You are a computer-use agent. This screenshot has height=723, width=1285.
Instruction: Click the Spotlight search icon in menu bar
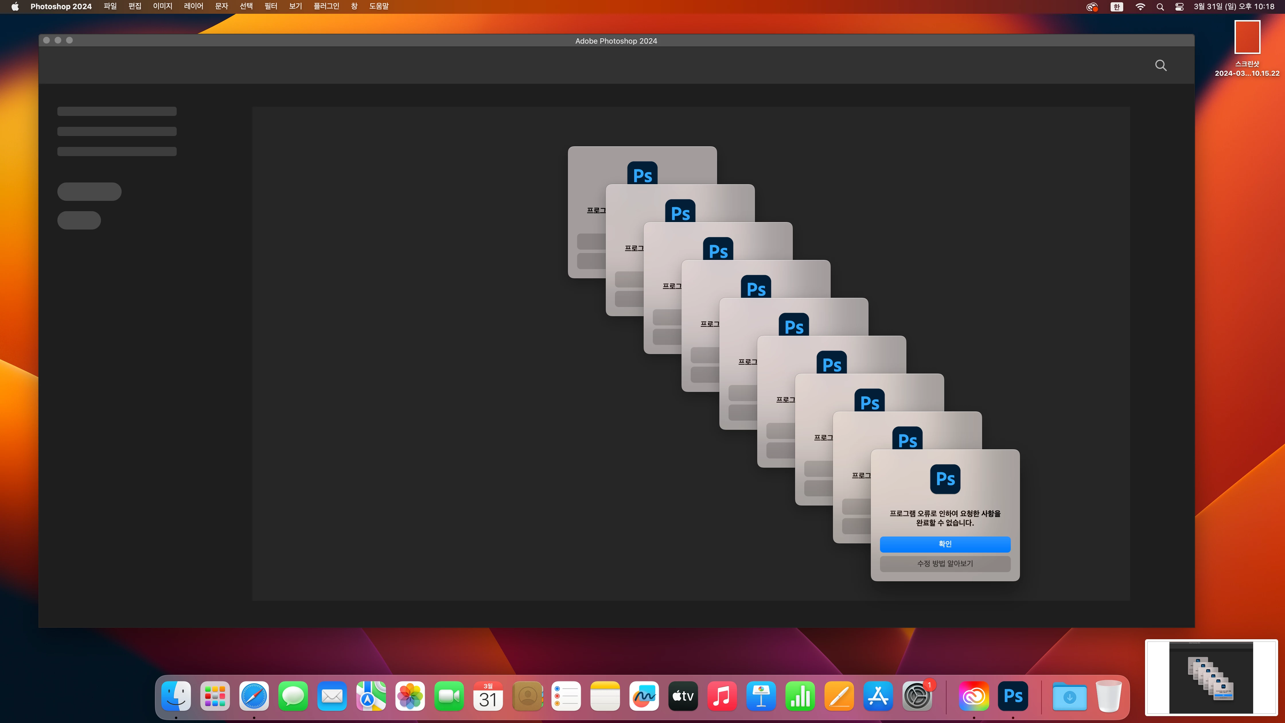coord(1160,7)
